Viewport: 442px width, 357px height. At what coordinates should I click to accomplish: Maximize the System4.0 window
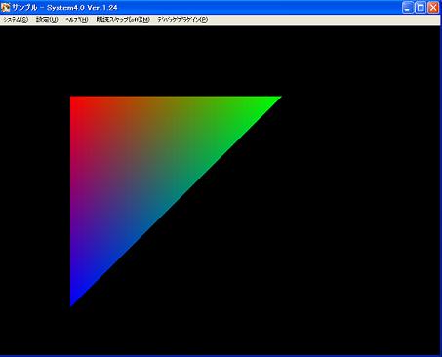(421, 7)
